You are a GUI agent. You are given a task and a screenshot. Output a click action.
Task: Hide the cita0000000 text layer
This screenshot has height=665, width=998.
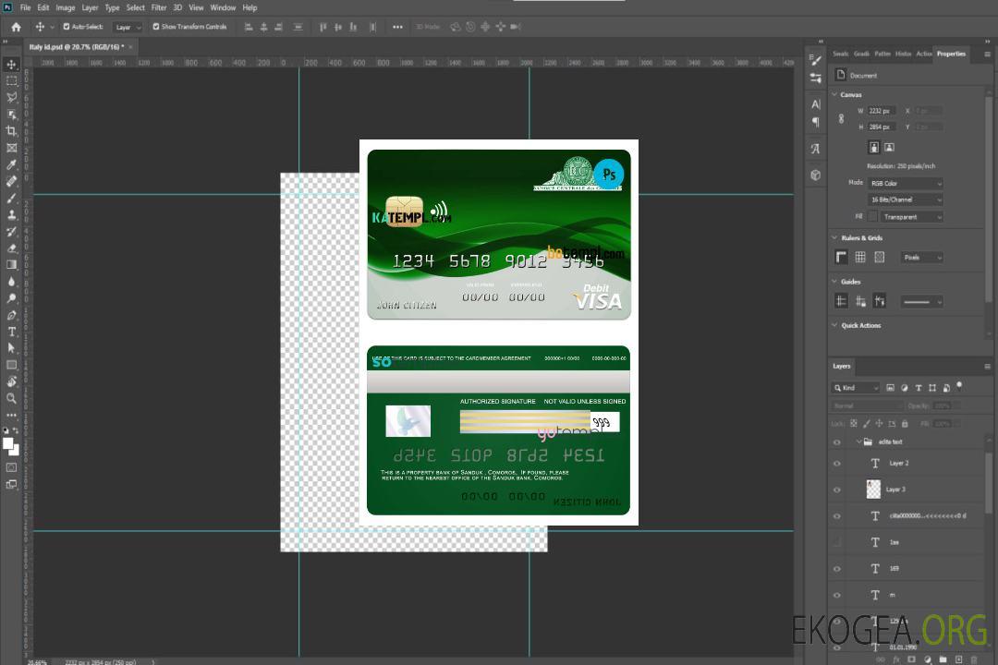[837, 516]
